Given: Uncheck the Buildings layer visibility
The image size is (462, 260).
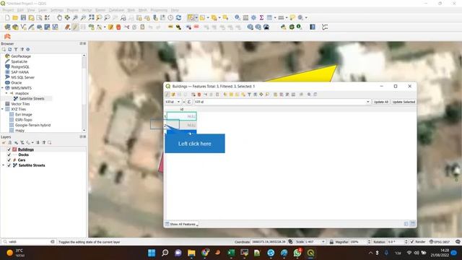Looking at the screenshot, I should point(9,149).
